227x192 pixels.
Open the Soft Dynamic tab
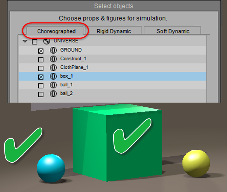[172, 31]
